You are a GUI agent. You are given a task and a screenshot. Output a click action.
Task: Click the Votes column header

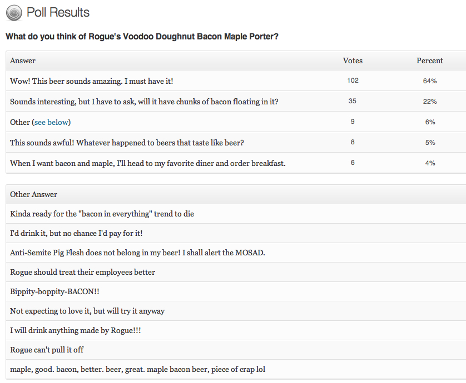[x=353, y=61]
